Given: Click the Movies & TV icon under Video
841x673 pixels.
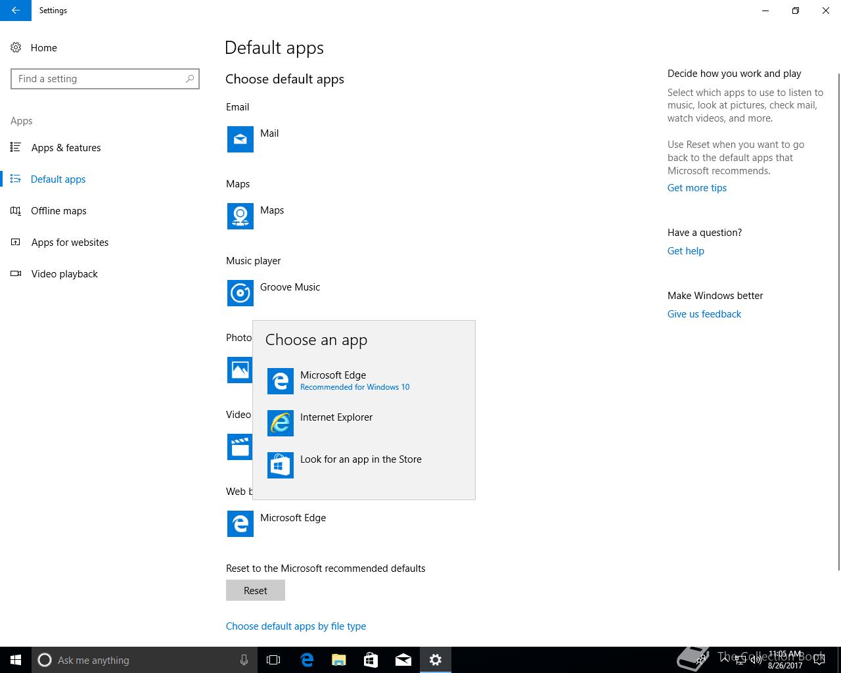Looking at the screenshot, I should (240, 447).
